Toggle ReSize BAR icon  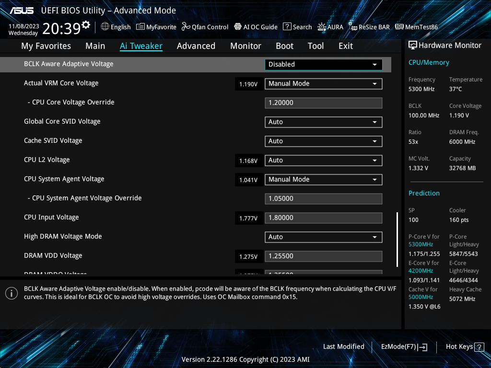pos(353,27)
